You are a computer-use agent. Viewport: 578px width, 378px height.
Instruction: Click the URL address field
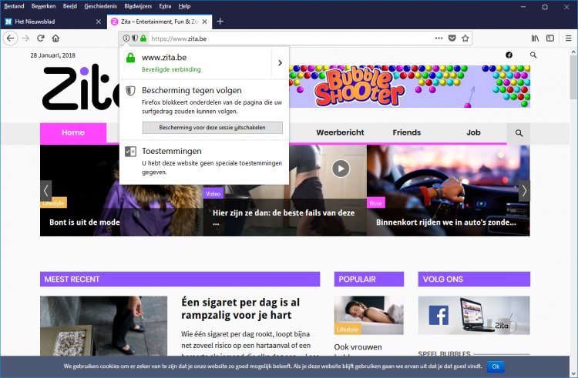tap(291, 38)
